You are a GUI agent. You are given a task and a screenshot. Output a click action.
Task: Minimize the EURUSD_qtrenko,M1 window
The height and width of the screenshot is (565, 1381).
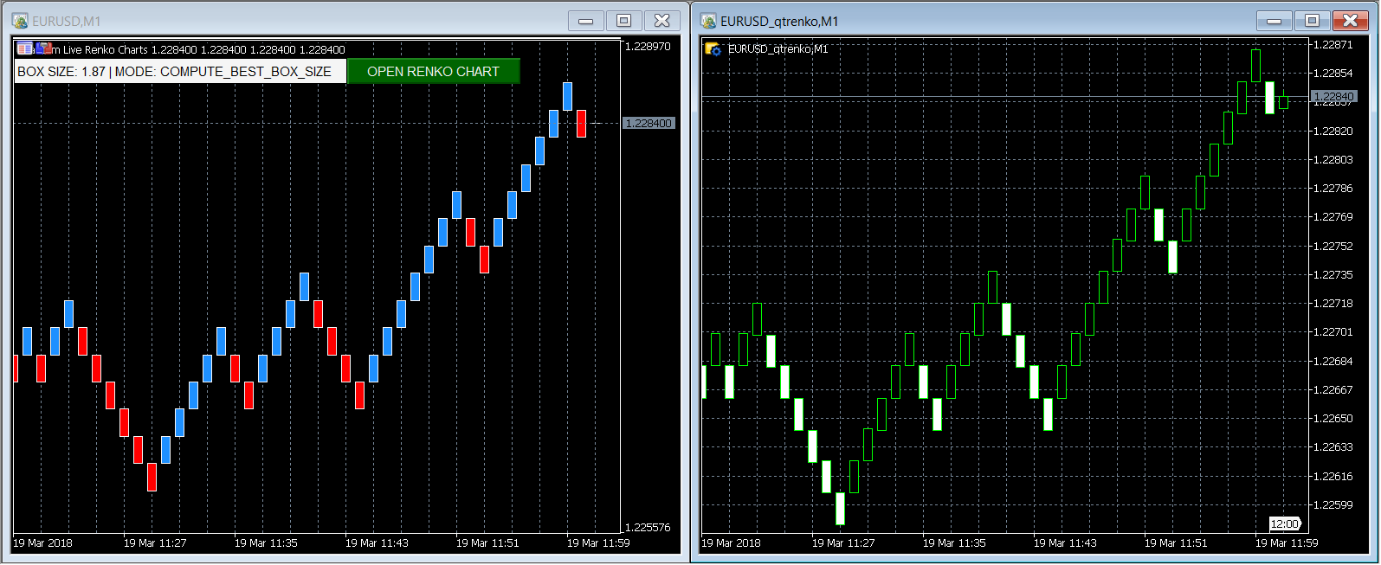point(1275,21)
